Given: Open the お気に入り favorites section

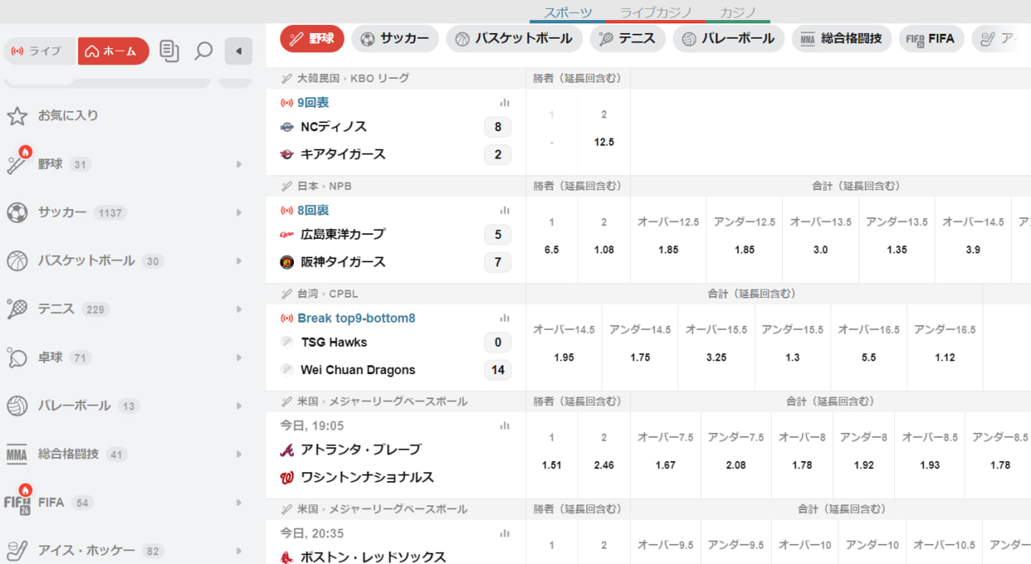Looking at the screenshot, I should pyautogui.click(x=68, y=116).
